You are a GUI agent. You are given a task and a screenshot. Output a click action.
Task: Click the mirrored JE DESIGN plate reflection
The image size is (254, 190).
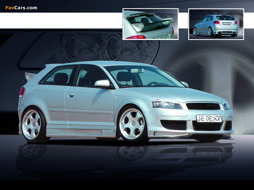[208, 153]
